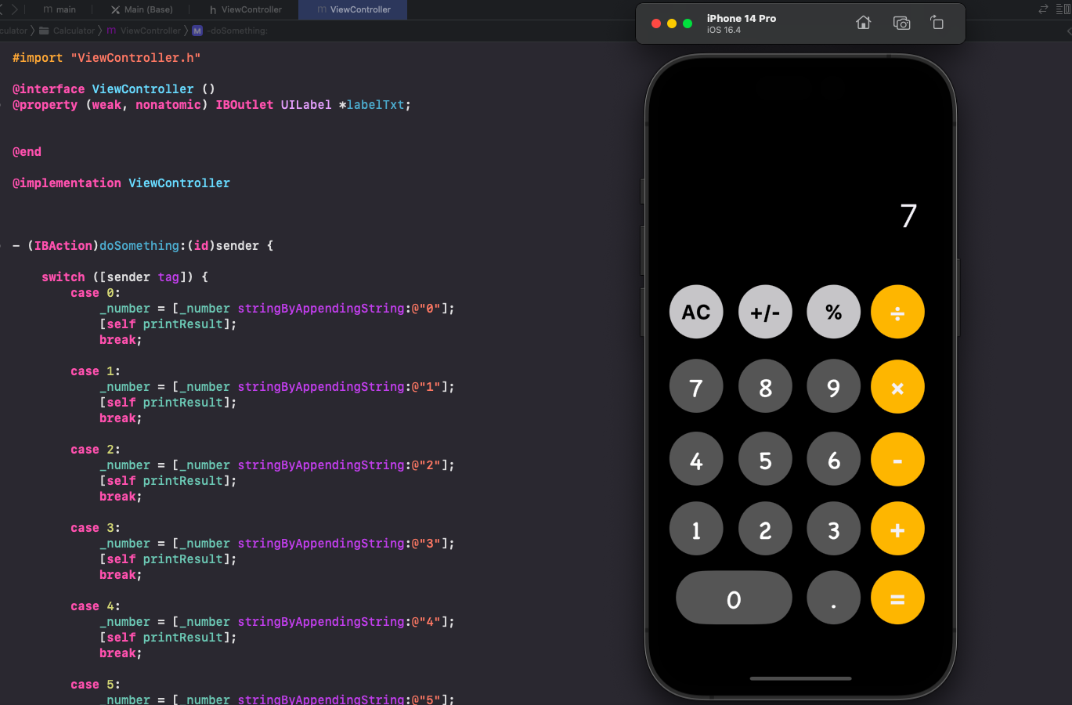Switch to the ViewController.h header tab
Screen dimensions: 1072x705
(247, 9)
